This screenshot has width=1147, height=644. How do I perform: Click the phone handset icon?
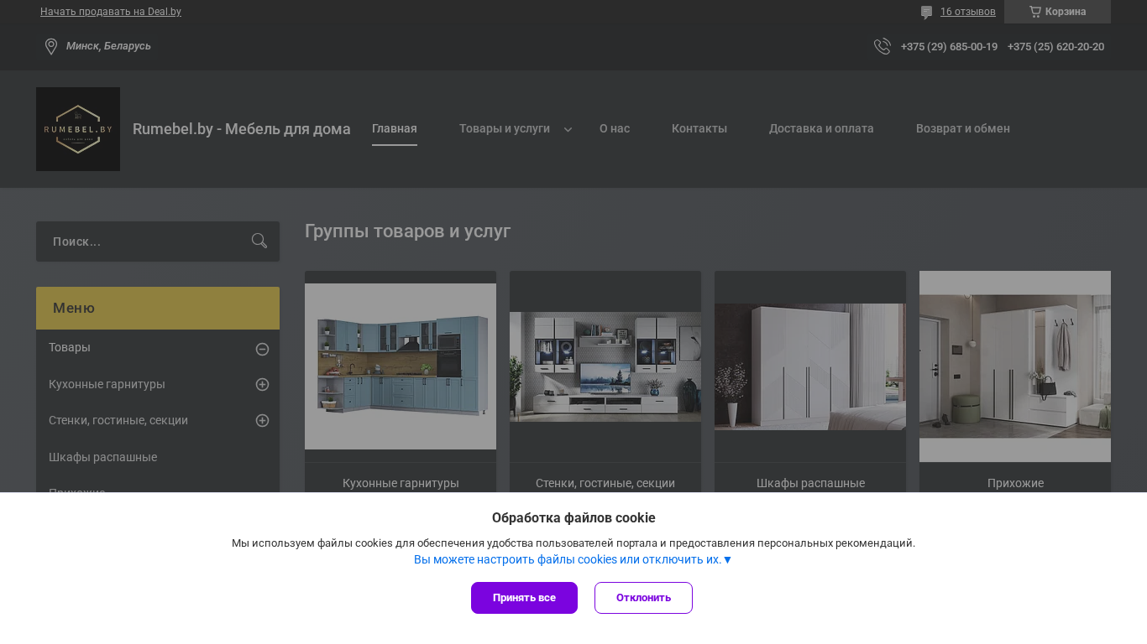coord(882,46)
